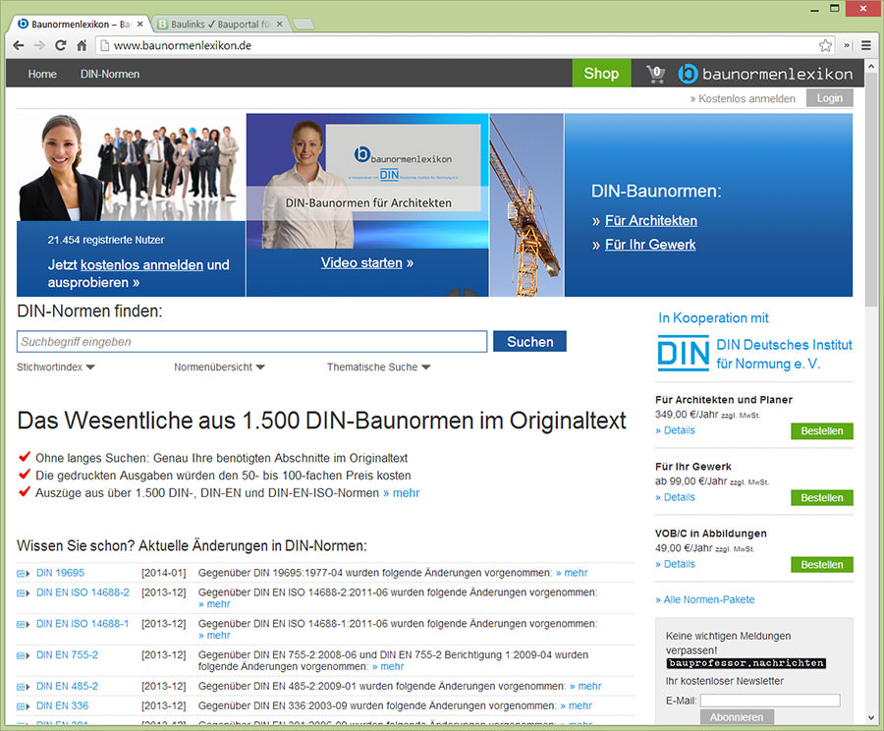Image resolution: width=884 pixels, height=731 pixels.
Task: Show hidden extensions via the chevron icon
Action: point(847,45)
